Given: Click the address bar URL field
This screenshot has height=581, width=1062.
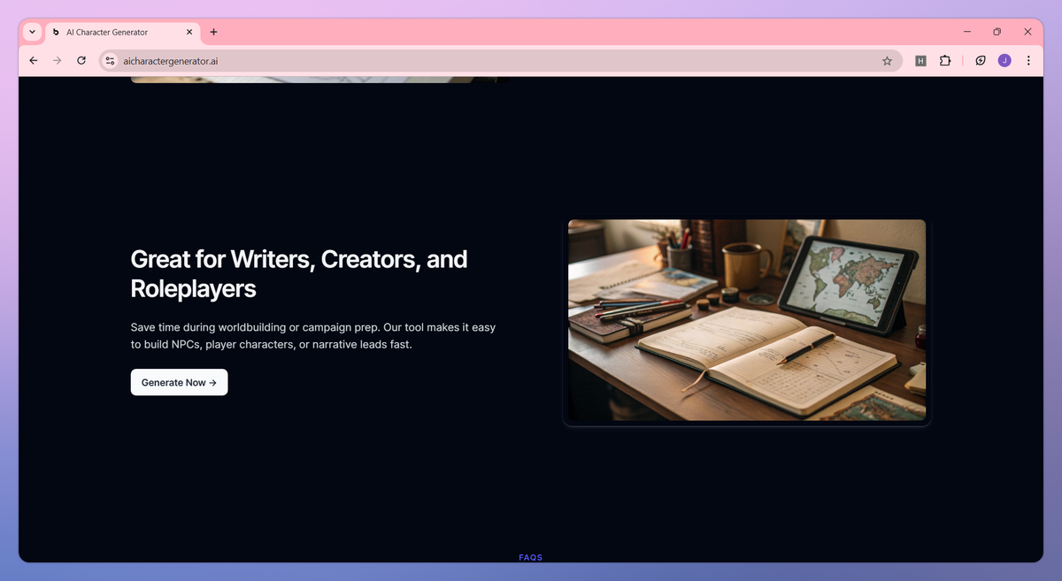Looking at the screenshot, I should [x=500, y=61].
